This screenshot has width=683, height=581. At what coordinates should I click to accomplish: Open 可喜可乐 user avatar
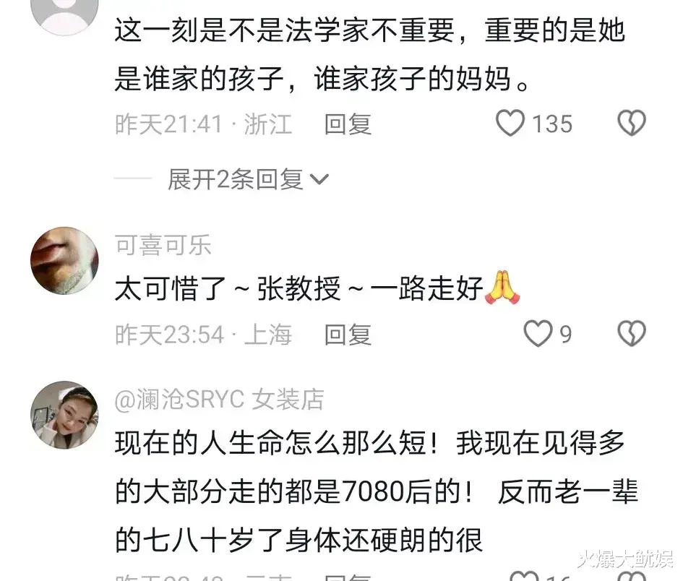(64, 260)
